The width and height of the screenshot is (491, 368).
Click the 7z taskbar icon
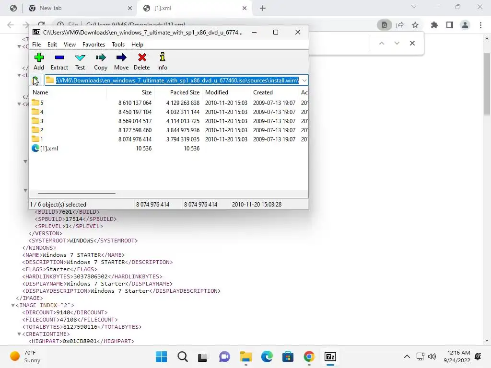click(x=330, y=356)
